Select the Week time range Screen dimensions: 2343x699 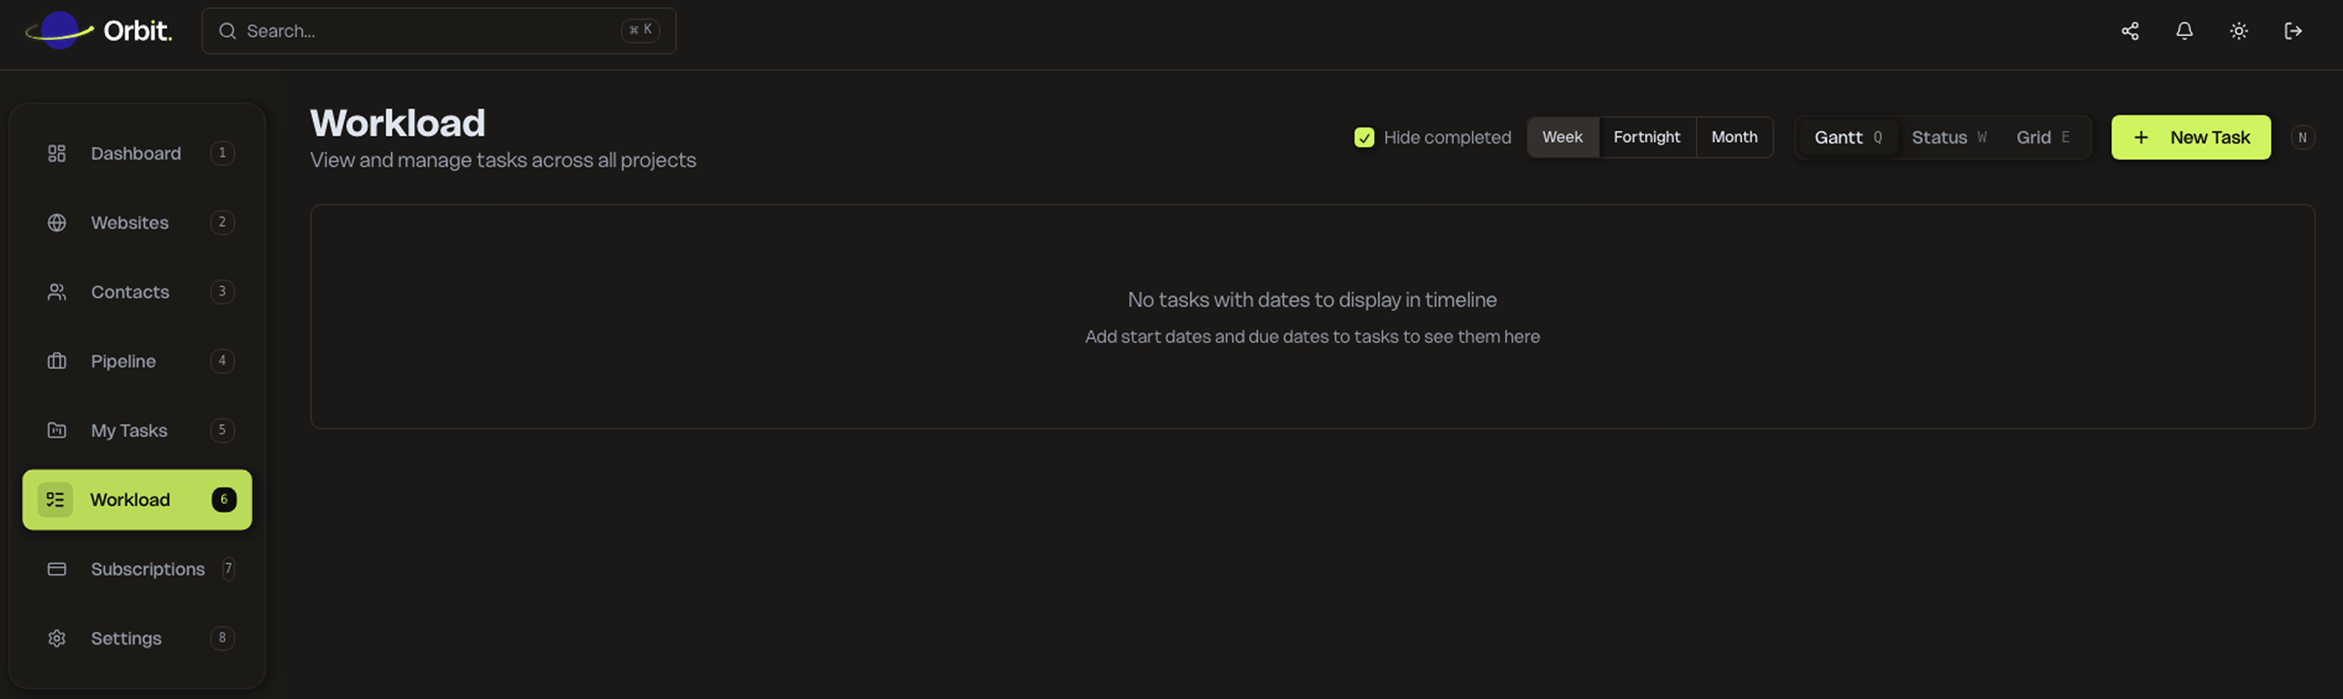pos(1562,137)
